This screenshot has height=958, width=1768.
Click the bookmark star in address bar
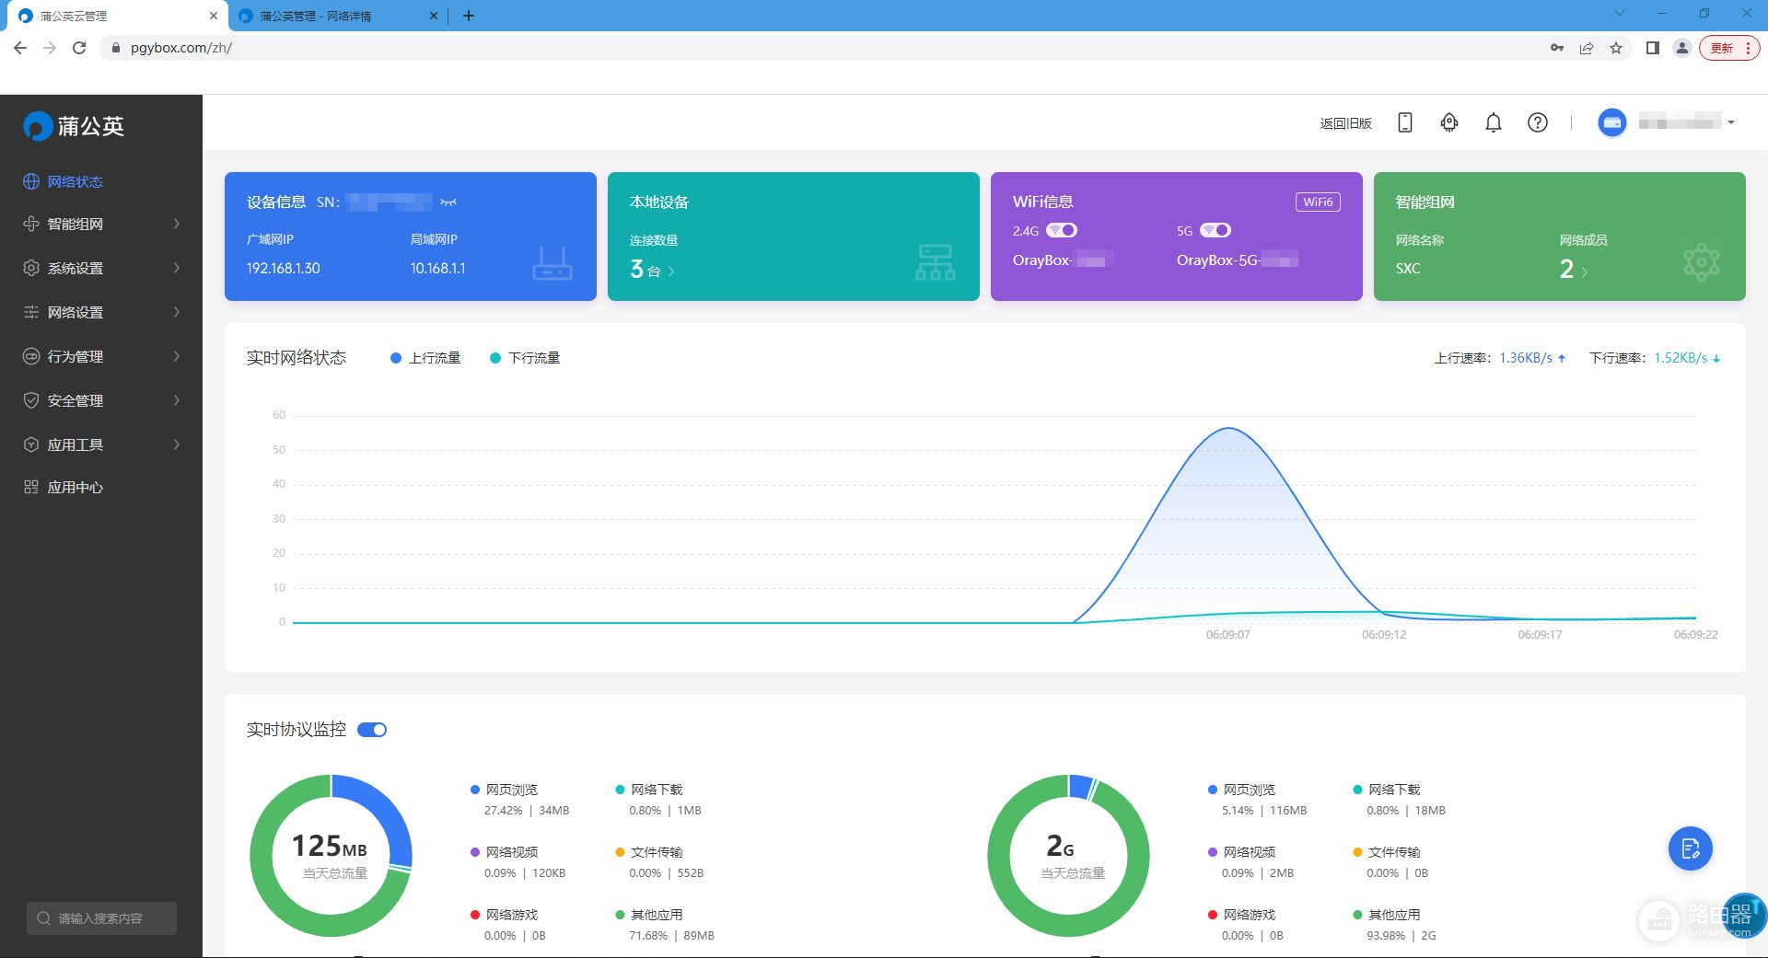1616,48
